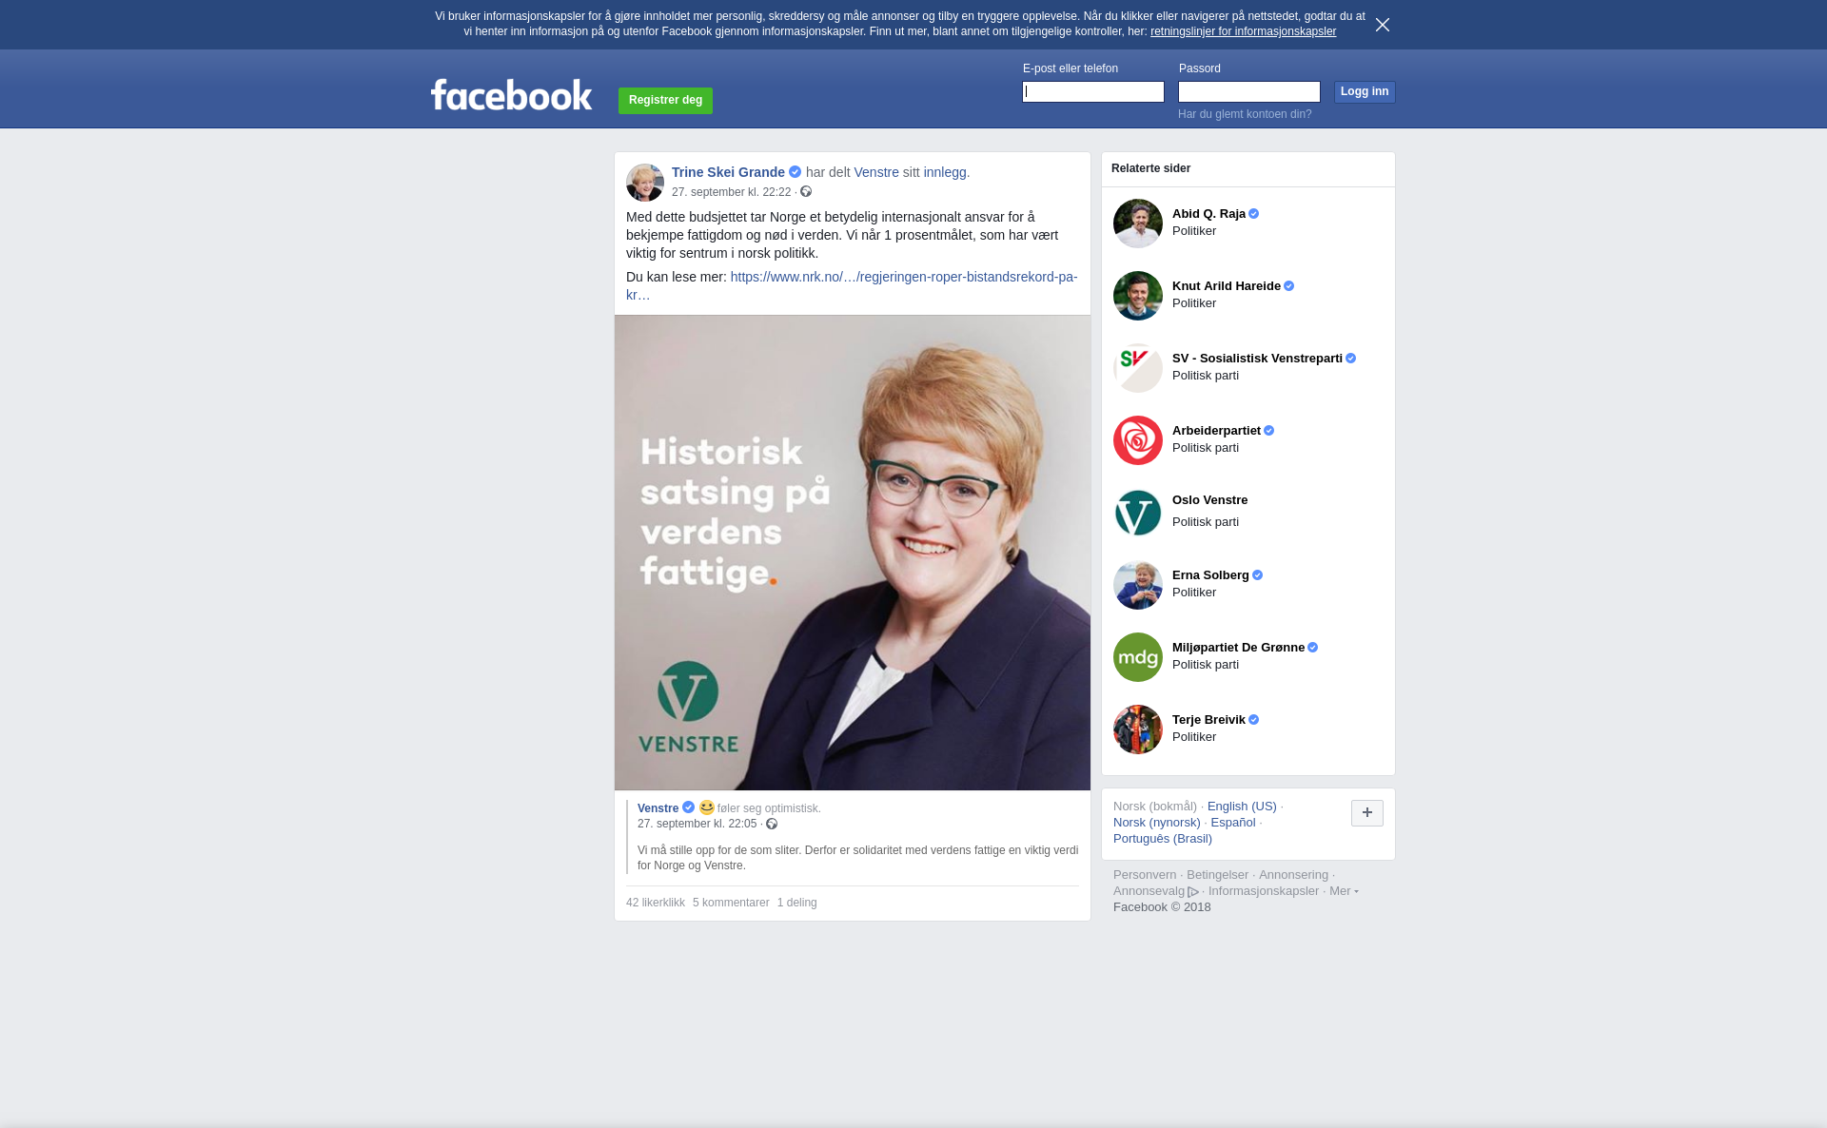The image size is (1827, 1128).
Task: Open Miljøpartiet De Grønne page name
Action: (1238, 648)
